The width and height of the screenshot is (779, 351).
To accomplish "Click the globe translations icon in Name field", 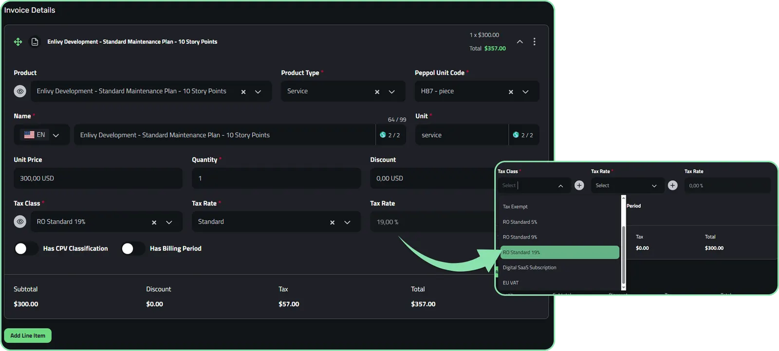I will 383,135.
